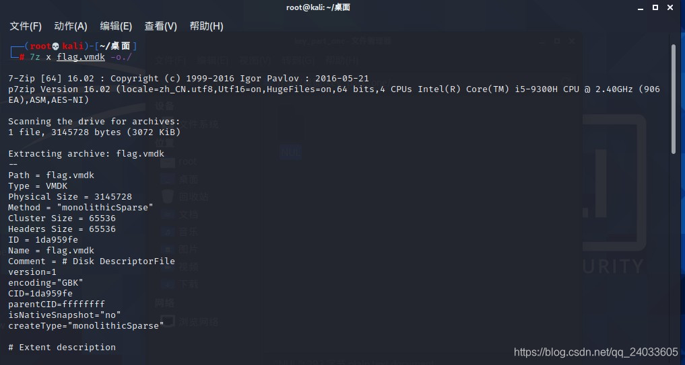
Task: Click 'Comment = # Disk DescriptorFile' line
Action: coord(92,261)
